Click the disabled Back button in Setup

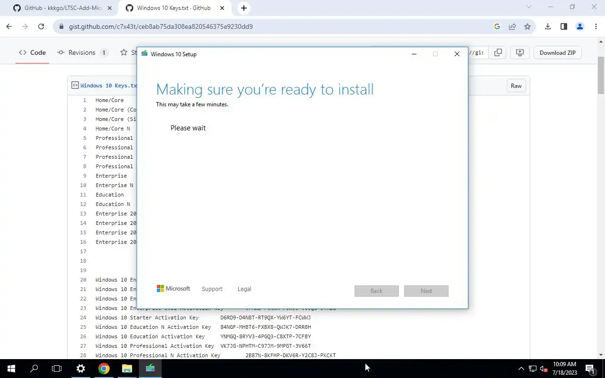(377, 291)
